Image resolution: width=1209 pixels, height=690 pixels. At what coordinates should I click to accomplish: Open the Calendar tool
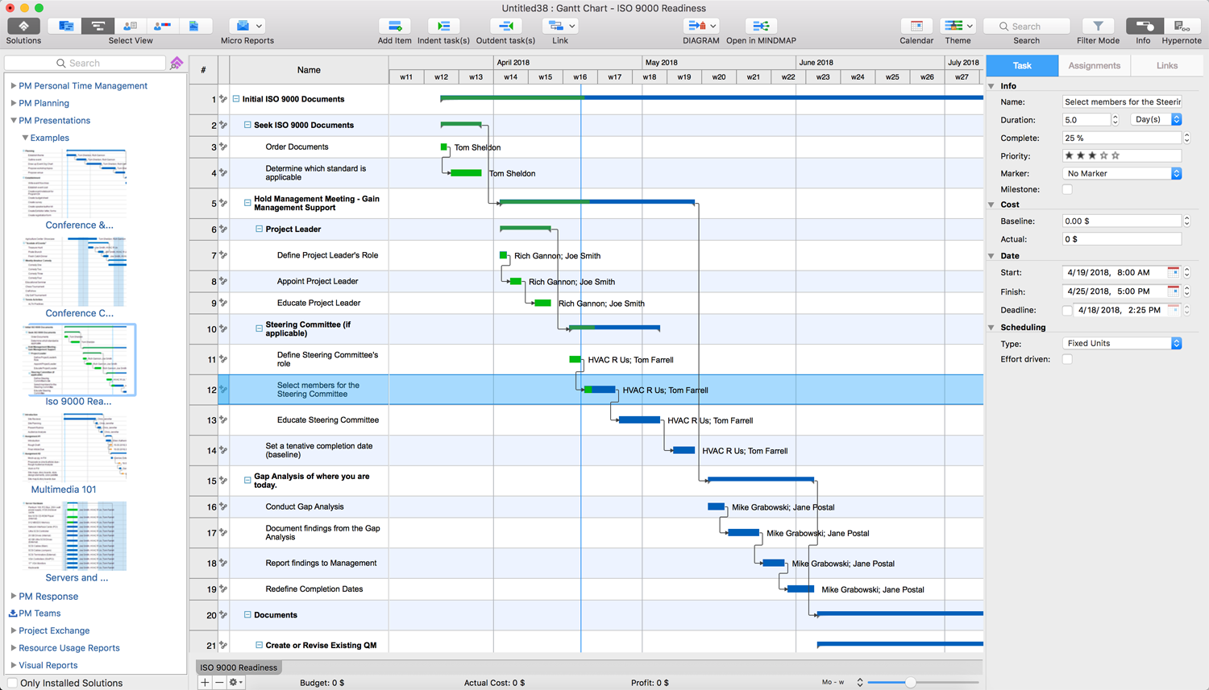(916, 27)
